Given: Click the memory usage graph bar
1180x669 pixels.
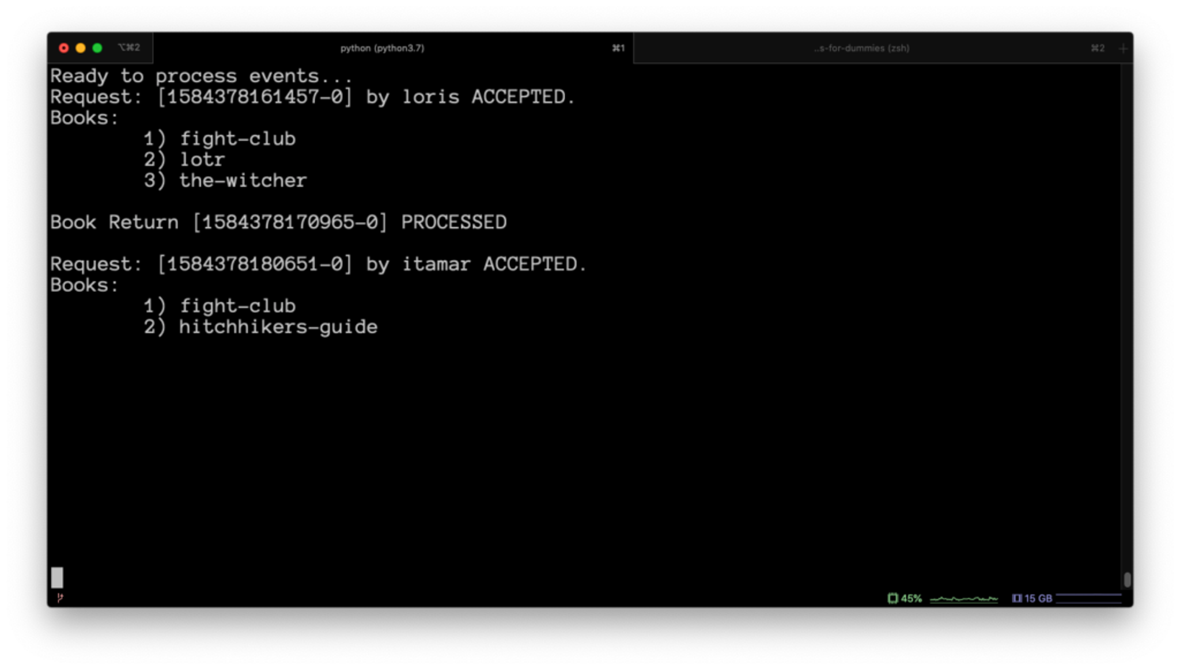Looking at the screenshot, I should [1088, 598].
